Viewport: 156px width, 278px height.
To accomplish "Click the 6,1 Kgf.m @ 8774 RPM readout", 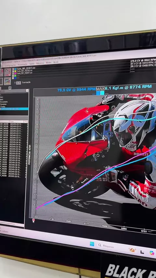I will [x=128, y=87].
